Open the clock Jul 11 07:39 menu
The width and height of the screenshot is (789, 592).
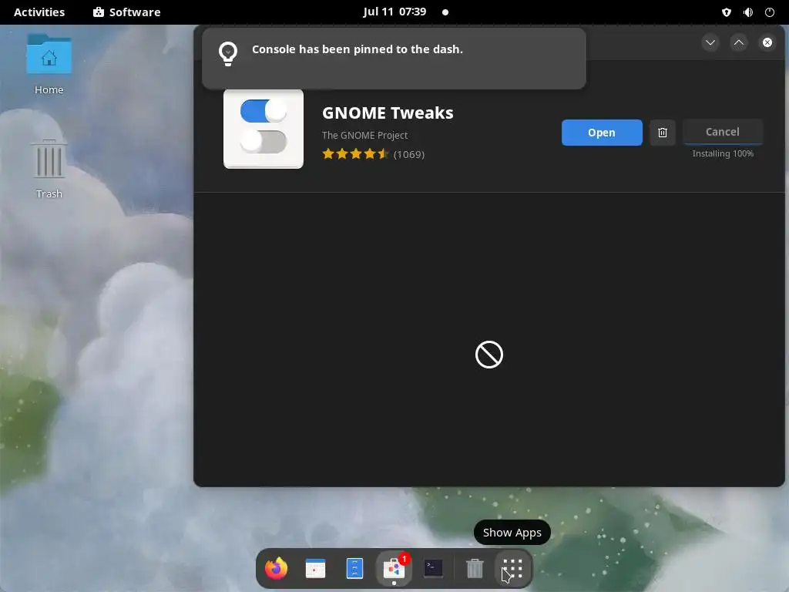(394, 12)
